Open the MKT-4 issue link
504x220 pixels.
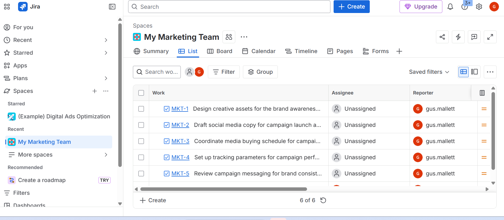(x=180, y=157)
